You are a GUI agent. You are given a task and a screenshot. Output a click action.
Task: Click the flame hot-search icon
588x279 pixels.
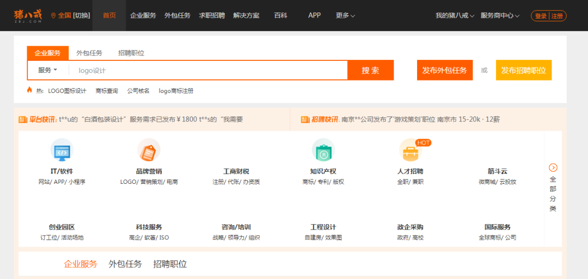[x=29, y=90]
